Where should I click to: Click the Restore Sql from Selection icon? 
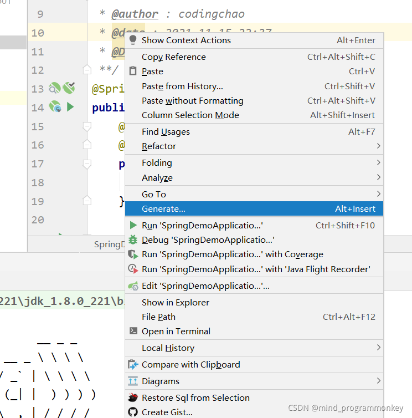click(x=133, y=397)
